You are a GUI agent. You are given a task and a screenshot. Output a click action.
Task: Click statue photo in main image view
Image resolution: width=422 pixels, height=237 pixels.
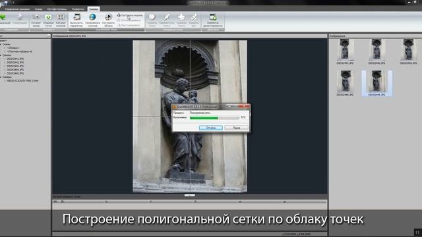point(190,117)
